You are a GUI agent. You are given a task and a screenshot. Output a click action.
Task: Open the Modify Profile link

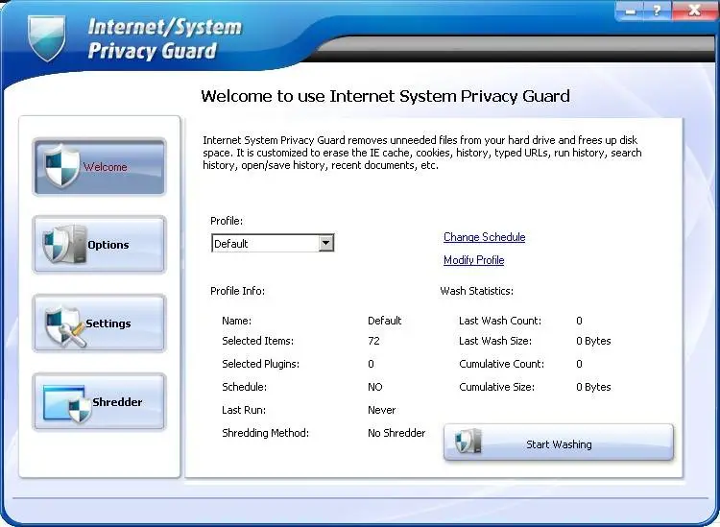click(x=474, y=260)
